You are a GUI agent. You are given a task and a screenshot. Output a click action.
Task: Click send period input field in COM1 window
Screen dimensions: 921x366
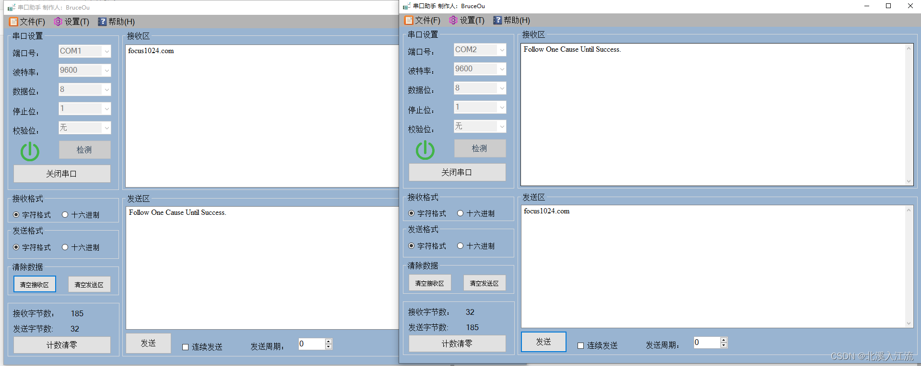coord(312,344)
